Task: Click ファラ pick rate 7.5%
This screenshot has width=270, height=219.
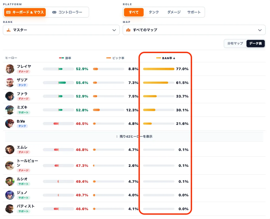Action: [x=133, y=96]
